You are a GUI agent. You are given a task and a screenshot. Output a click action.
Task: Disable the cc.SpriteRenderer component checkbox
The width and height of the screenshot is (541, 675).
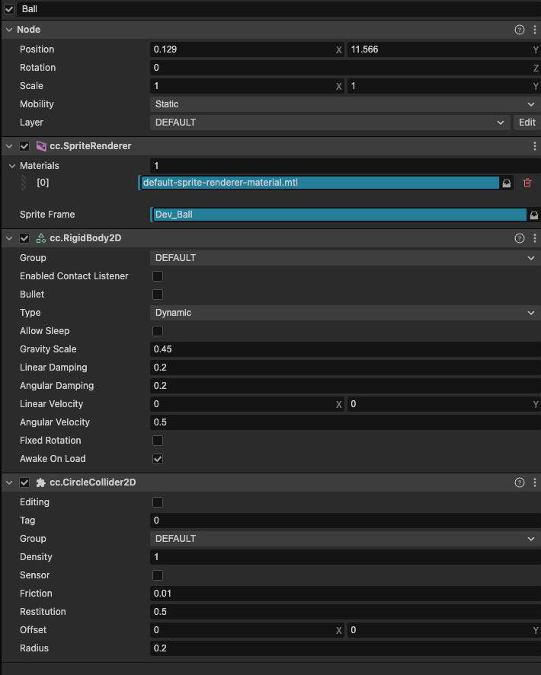pyautogui.click(x=24, y=146)
